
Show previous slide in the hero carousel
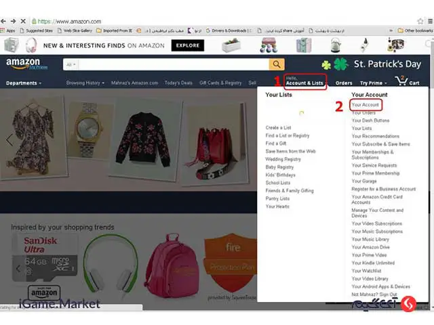[9, 140]
